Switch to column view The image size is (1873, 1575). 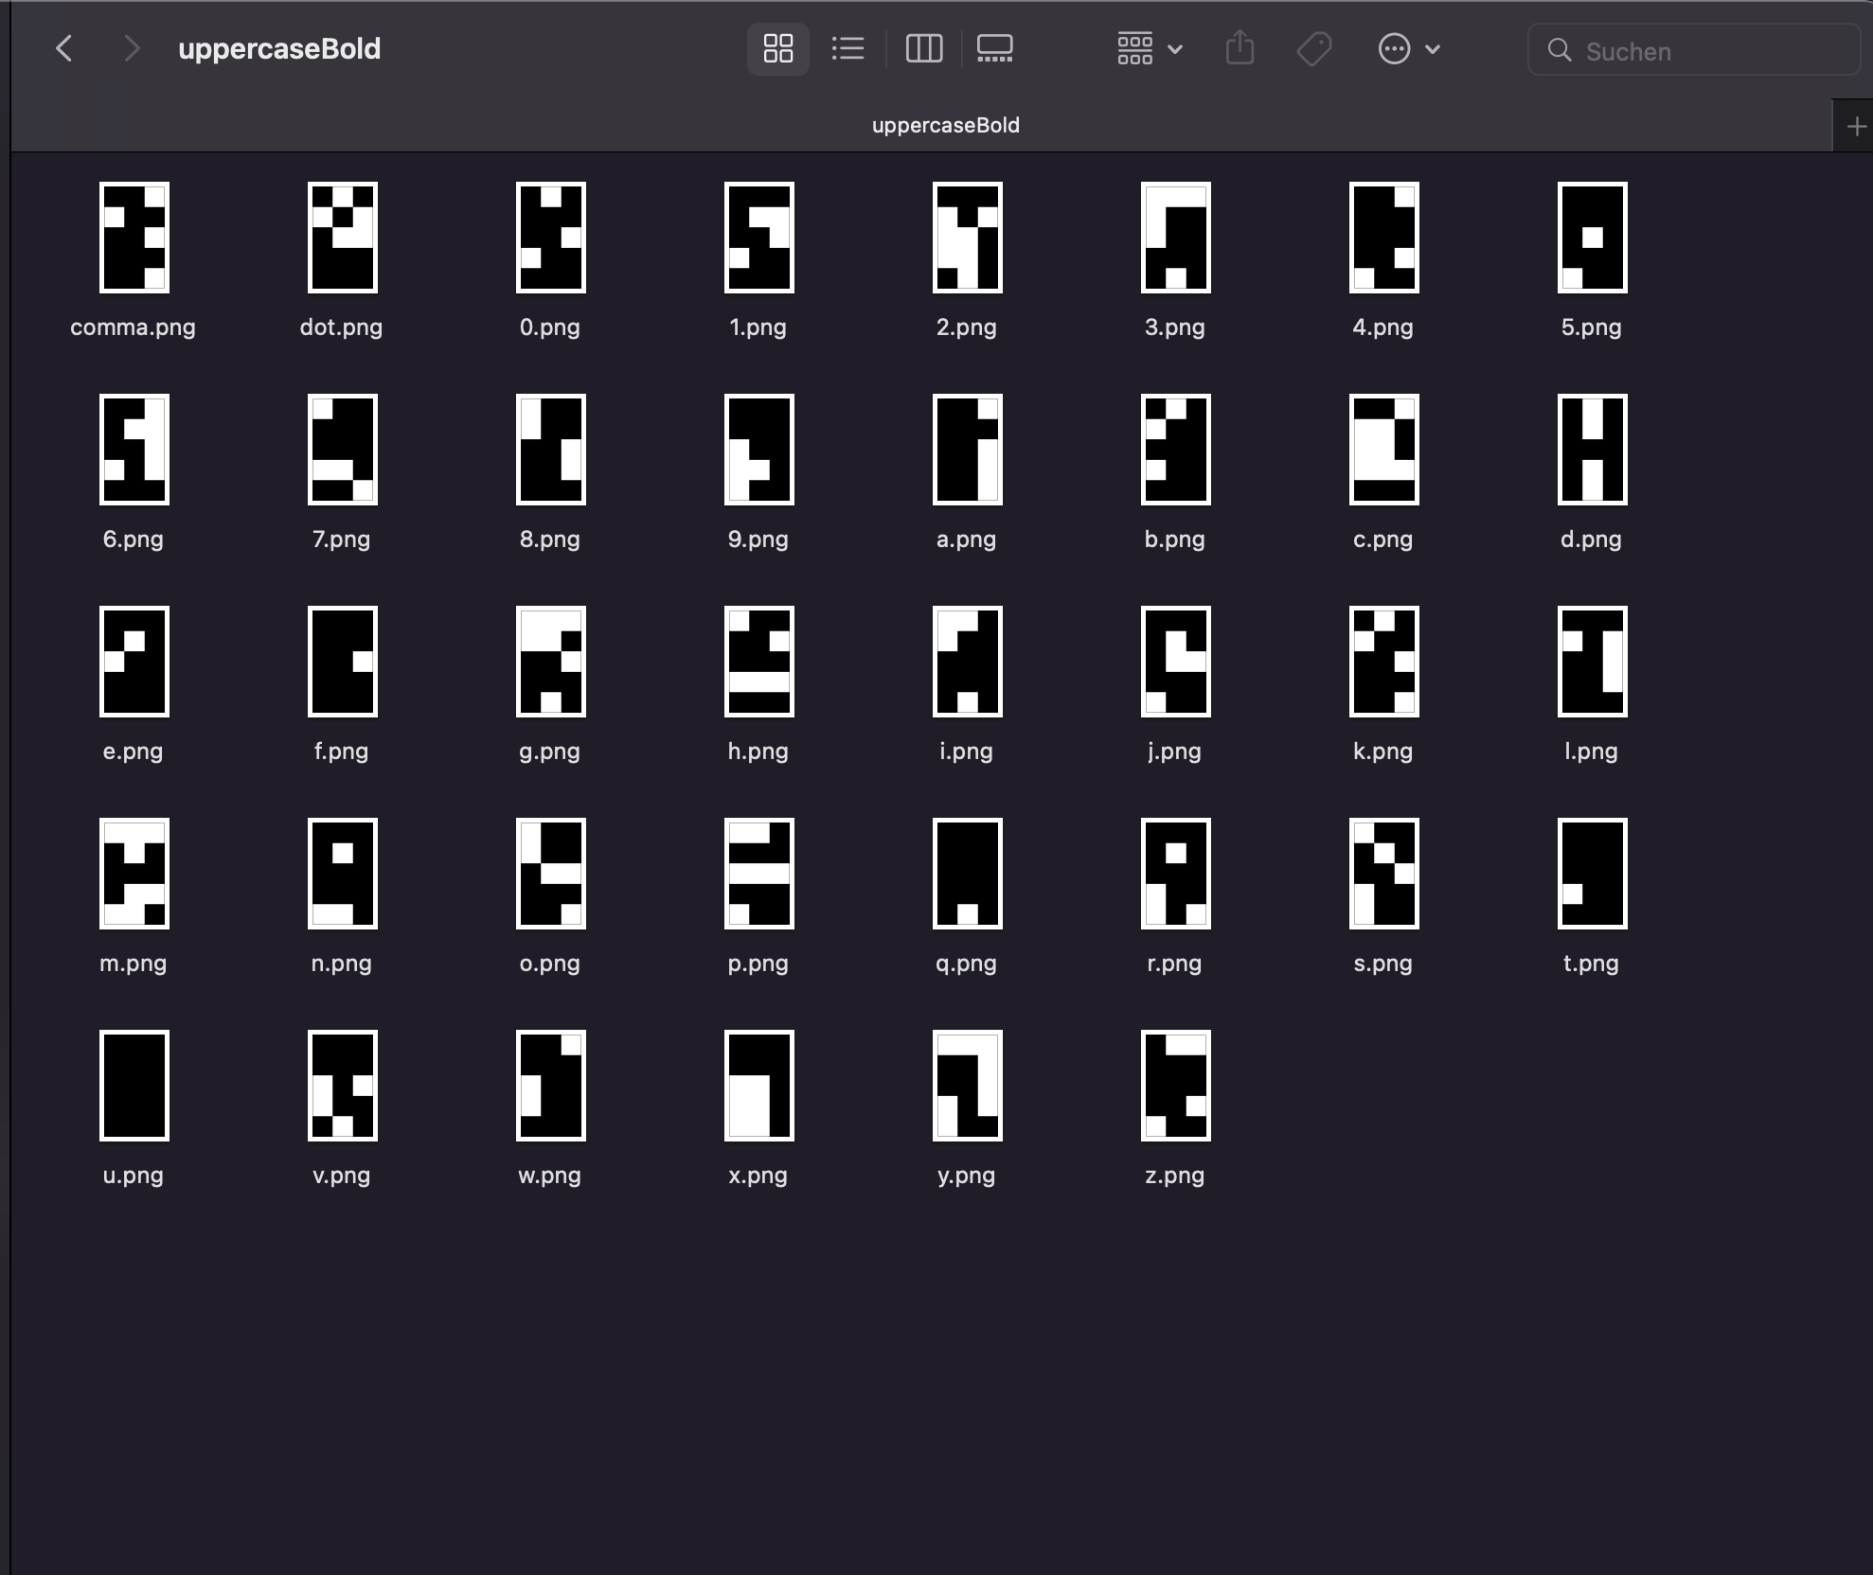click(x=923, y=49)
